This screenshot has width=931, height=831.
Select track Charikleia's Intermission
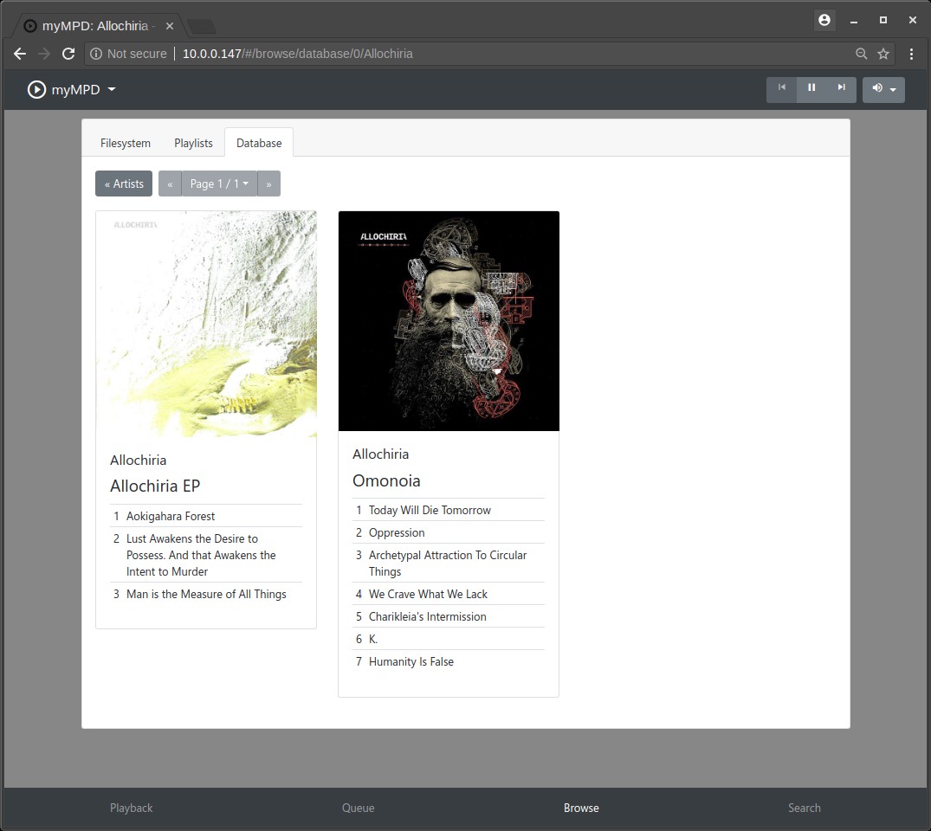(449, 616)
